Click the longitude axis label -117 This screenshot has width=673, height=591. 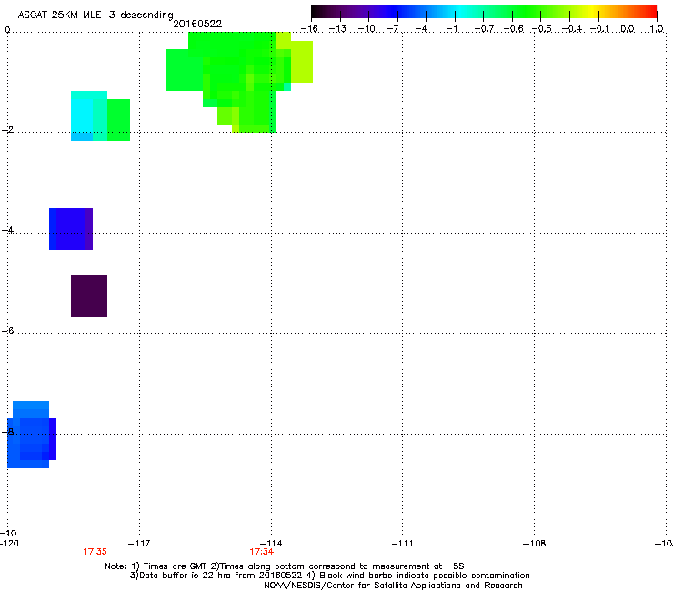139,544
